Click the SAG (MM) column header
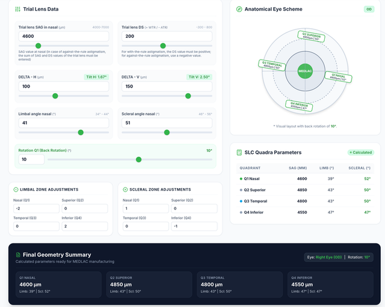Image resolution: width=385 pixels, height=307 pixels. (298, 168)
